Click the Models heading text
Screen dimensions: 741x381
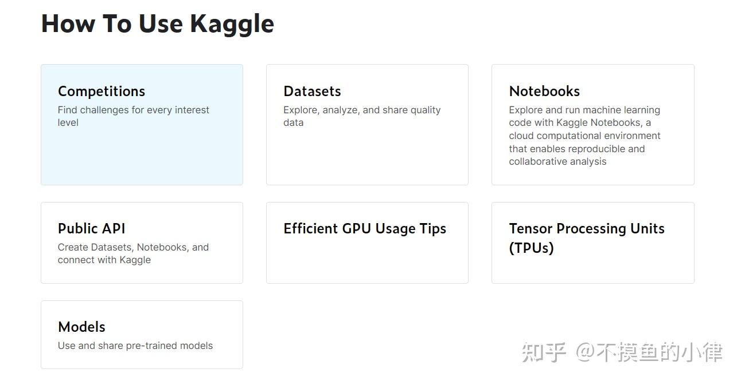click(81, 327)
